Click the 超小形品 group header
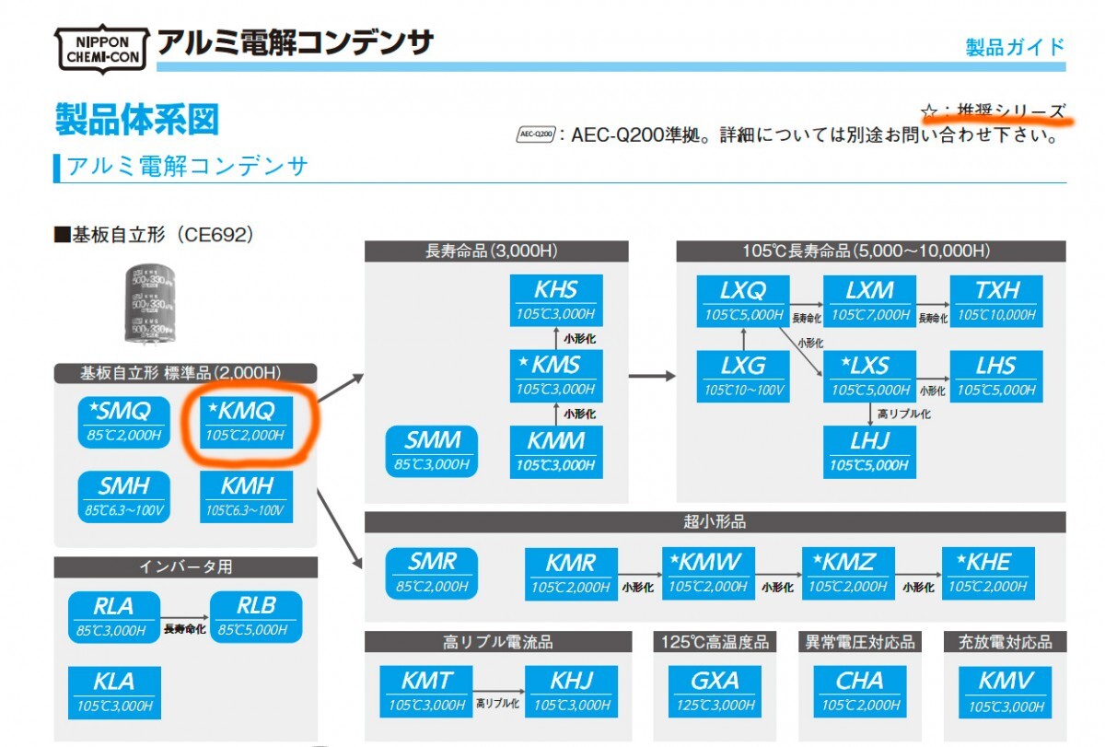The image size is (1105, 747). pos(715,521)
